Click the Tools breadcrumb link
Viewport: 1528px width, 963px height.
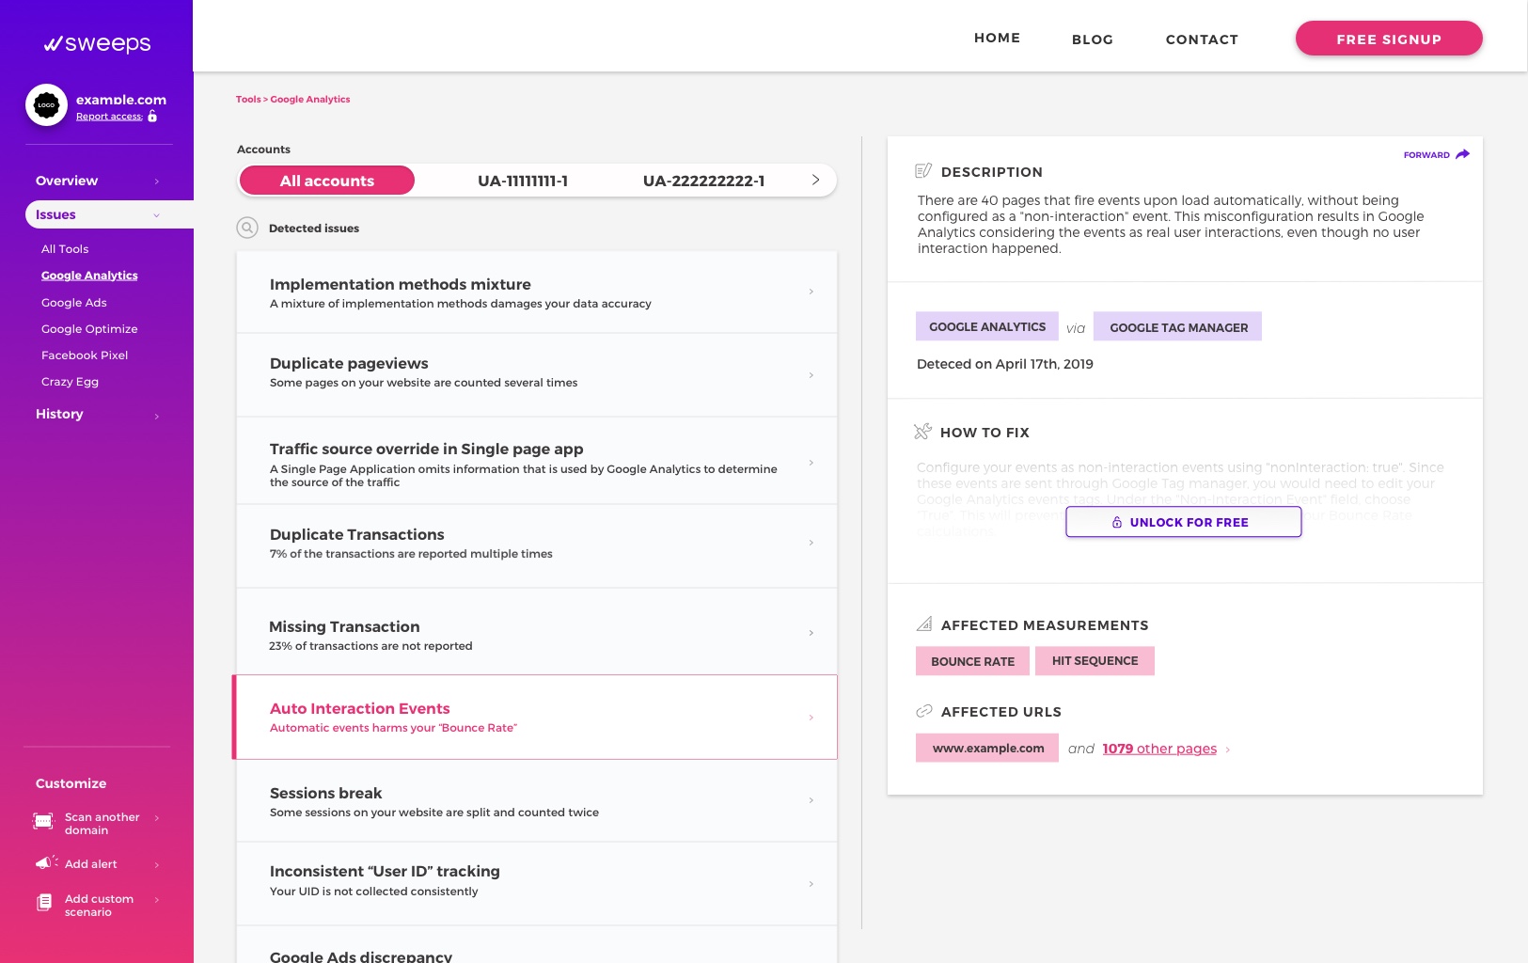tap(248, 99)
